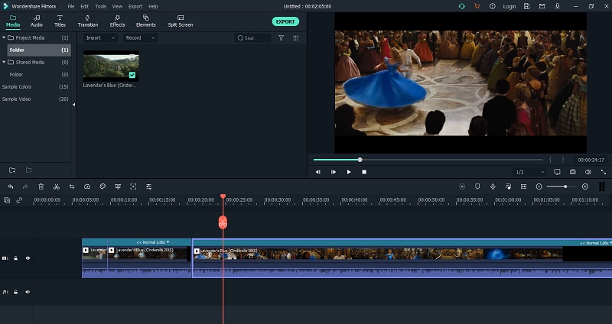The width and height of the screenshot is (612, 324).
Task: Click the Render Preview icon
Action: pos(462,186)
